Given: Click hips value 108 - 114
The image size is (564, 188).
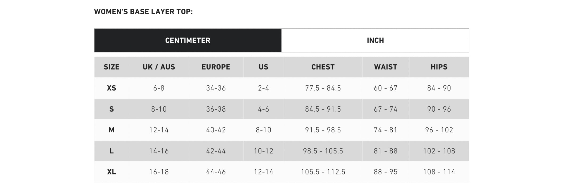Looking at the screenshot, I should click(439, 172).
